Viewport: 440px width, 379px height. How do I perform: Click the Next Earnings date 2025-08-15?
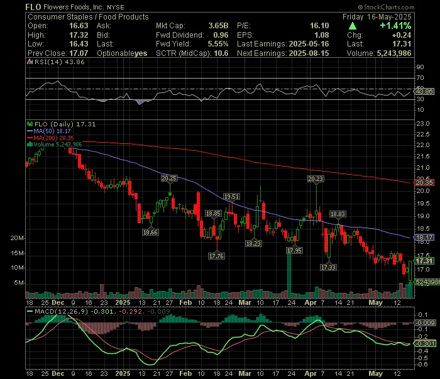click(309, 53)
